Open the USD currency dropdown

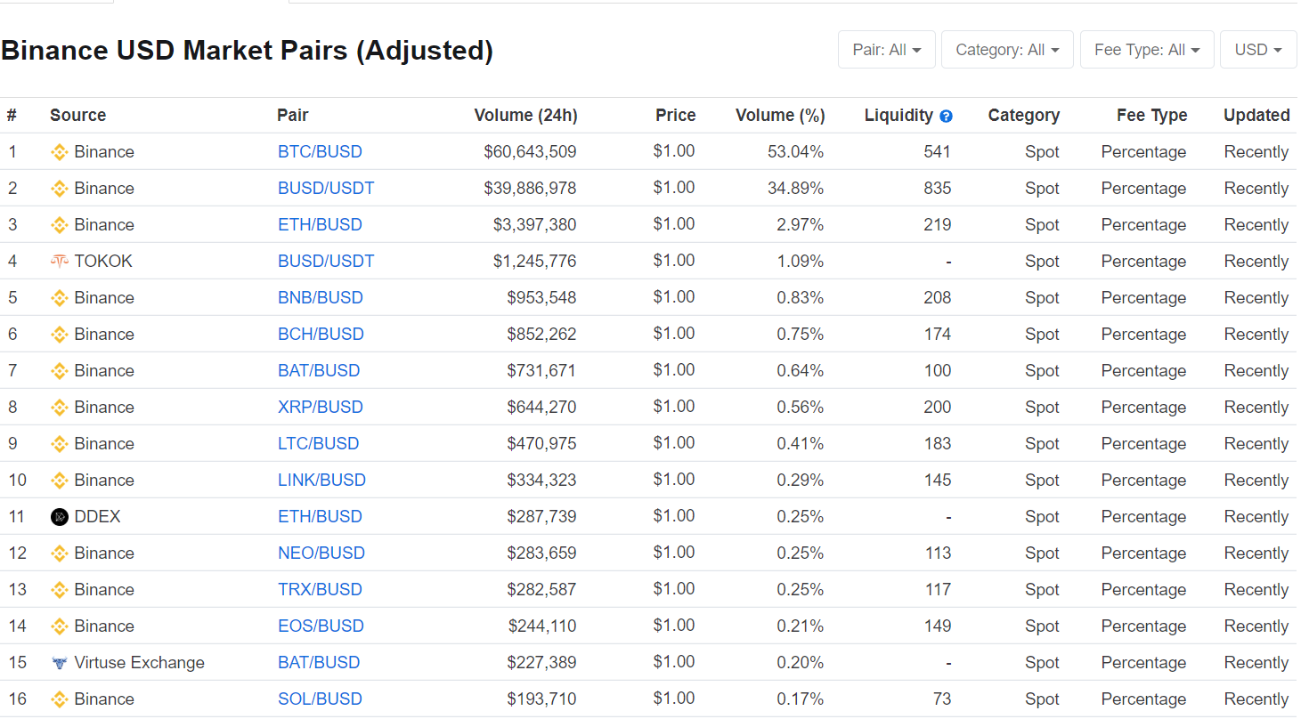coord(1258,50)
